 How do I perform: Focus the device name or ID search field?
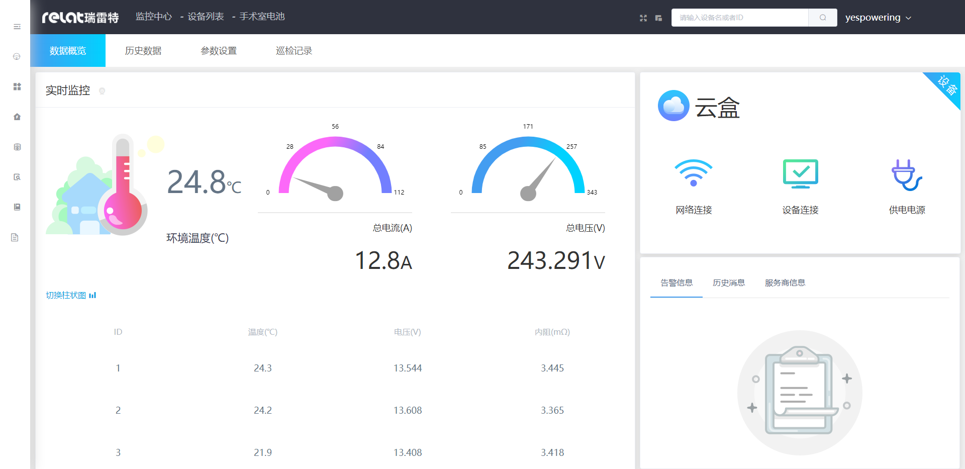coord(740,18)
